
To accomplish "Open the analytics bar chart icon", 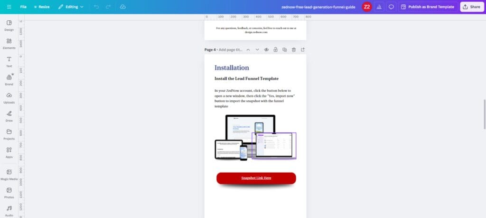I will pyautogui.click(x=379, y=7).
